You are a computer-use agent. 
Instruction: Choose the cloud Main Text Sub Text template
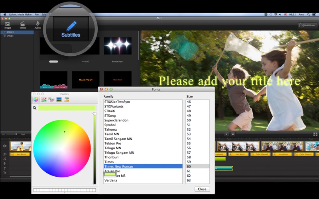53,80
